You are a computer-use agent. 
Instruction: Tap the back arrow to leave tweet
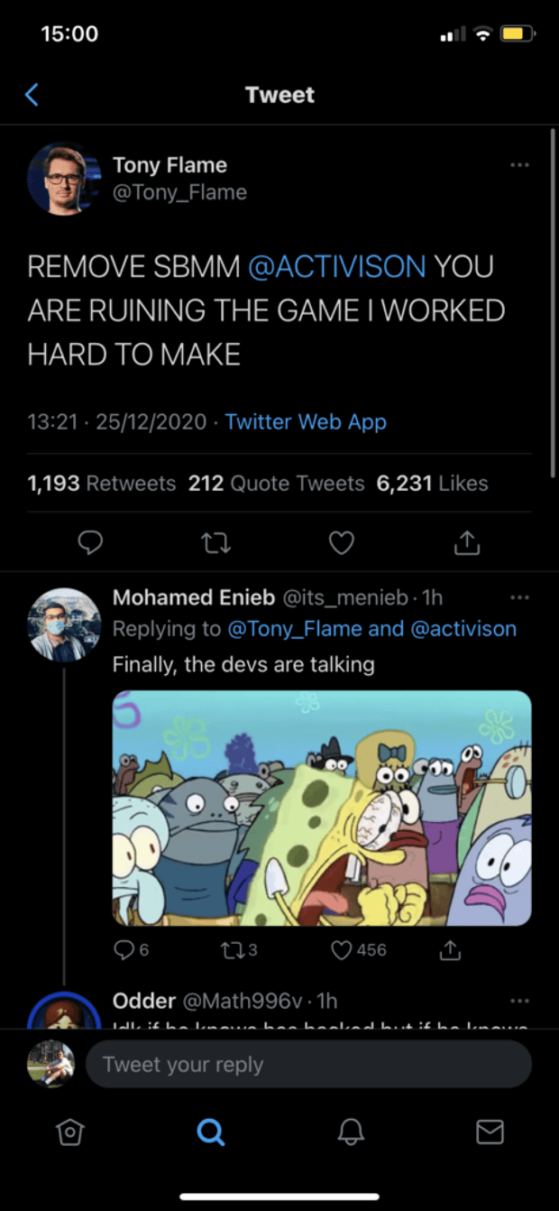[x=32, y=95]
